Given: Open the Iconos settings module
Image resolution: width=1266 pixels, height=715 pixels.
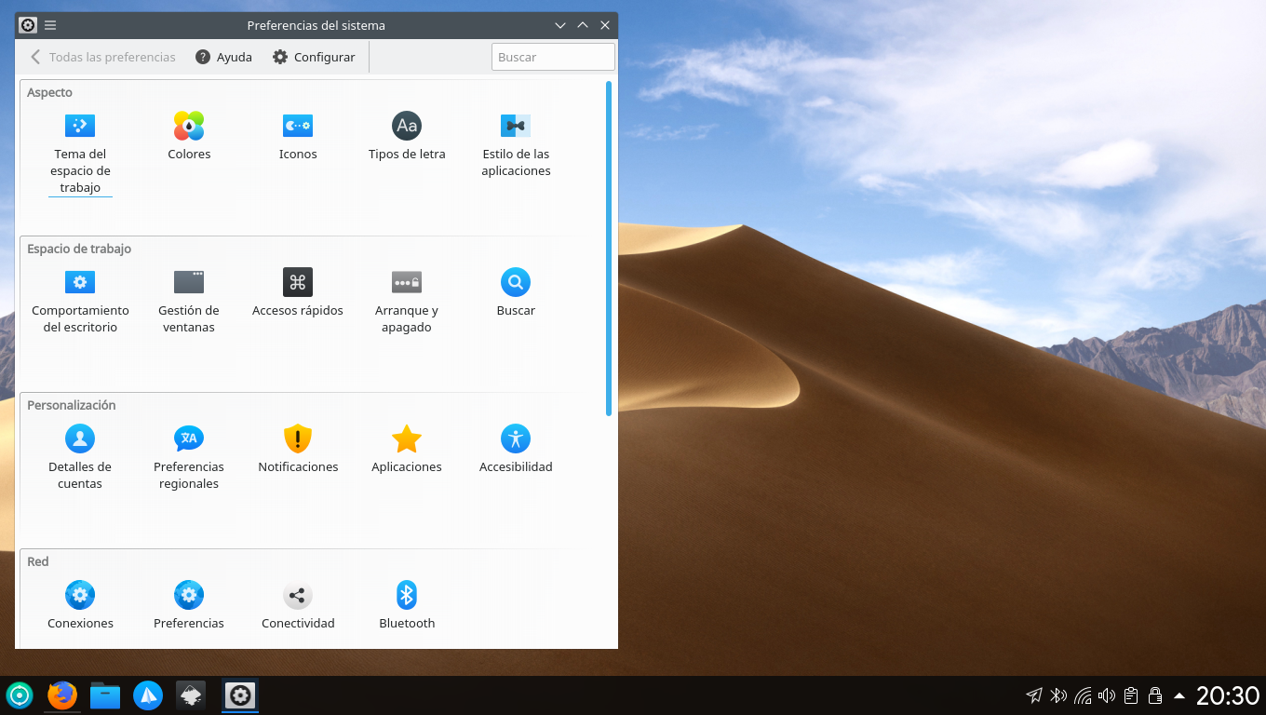Looking at the screenshot, I should point(298,136).
